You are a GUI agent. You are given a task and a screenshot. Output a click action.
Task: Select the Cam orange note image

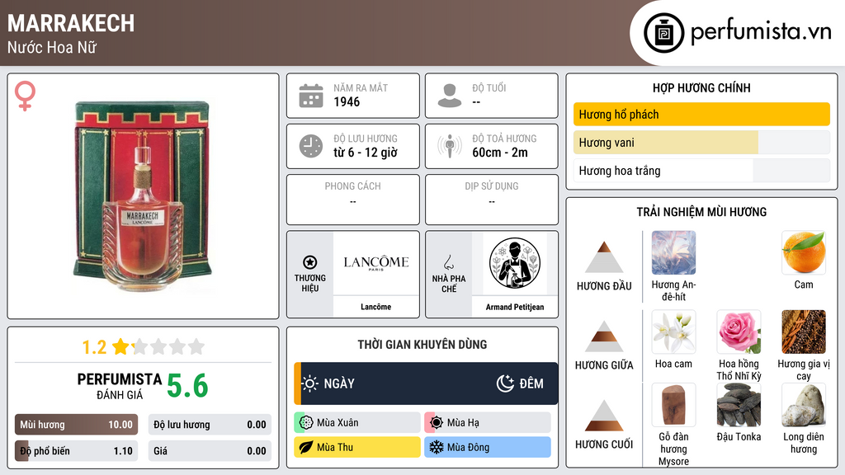click(804, 253)
